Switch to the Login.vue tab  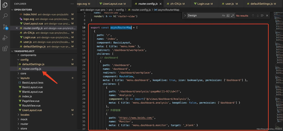[x=203, y=4]
